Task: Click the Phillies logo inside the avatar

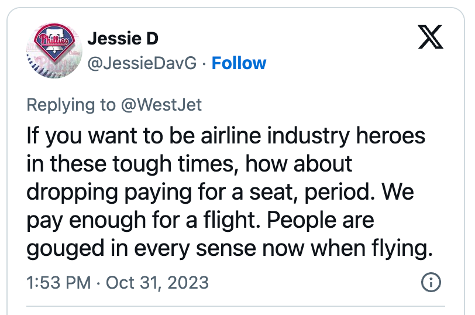Action: 54,42
